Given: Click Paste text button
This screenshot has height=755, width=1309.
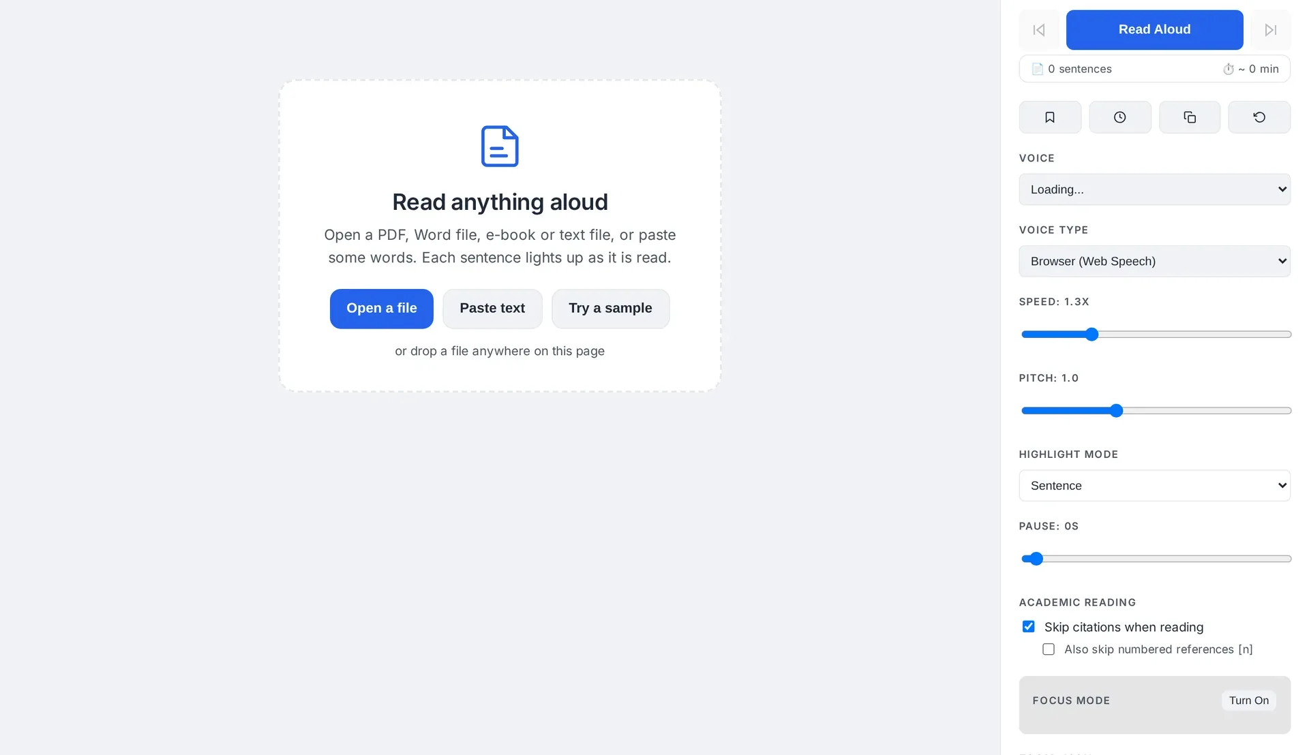Looking at the screenshot, I should coord(492,309).
